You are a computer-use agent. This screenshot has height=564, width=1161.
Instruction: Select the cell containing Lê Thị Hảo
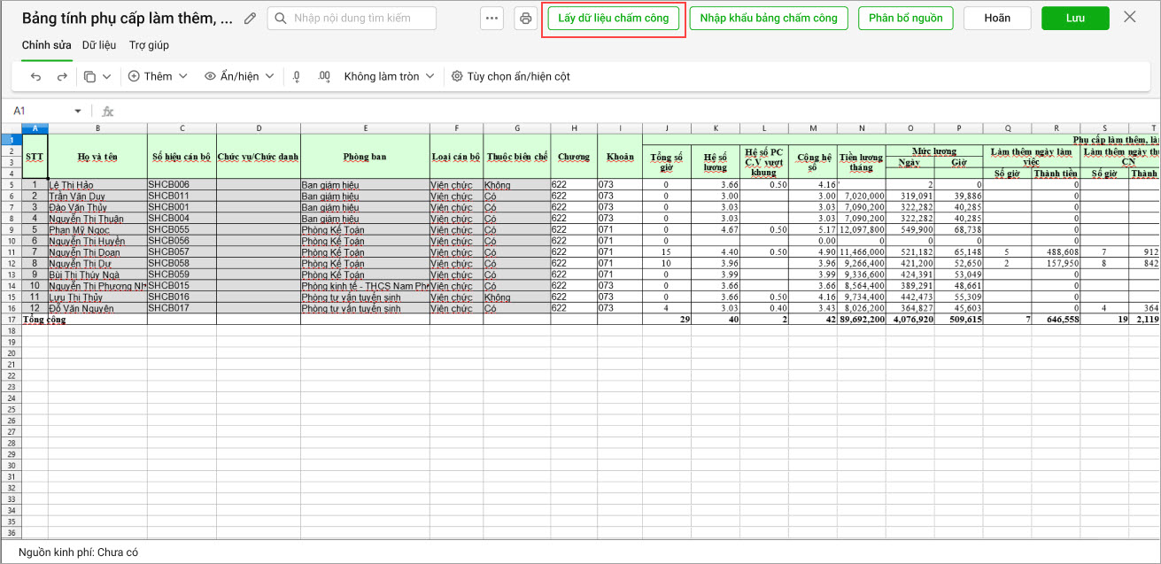[x=97, y=184]
